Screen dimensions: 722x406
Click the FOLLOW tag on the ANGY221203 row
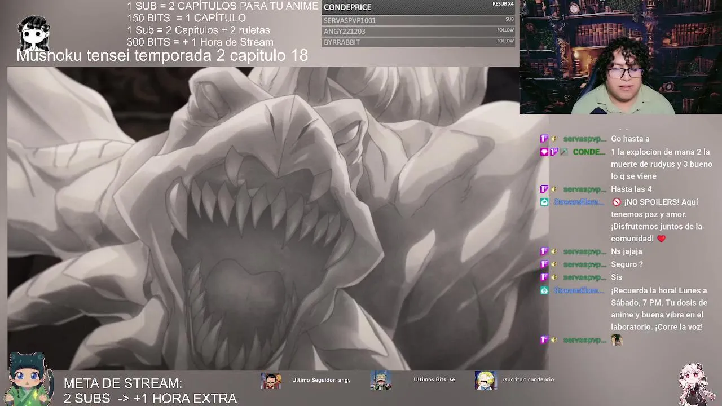click(505, 30)
